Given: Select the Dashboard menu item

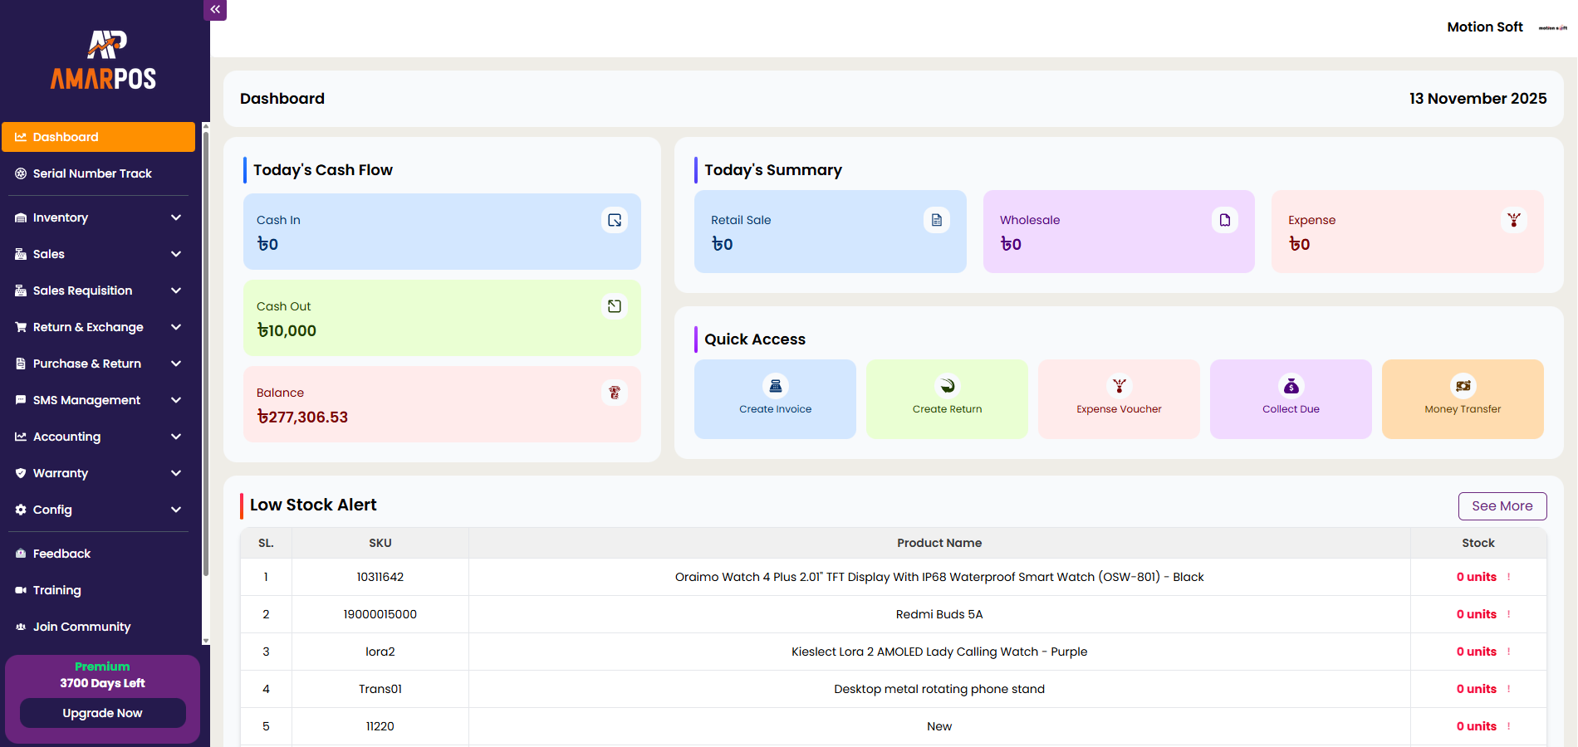Looking at the screenshot, I should 98,137.
